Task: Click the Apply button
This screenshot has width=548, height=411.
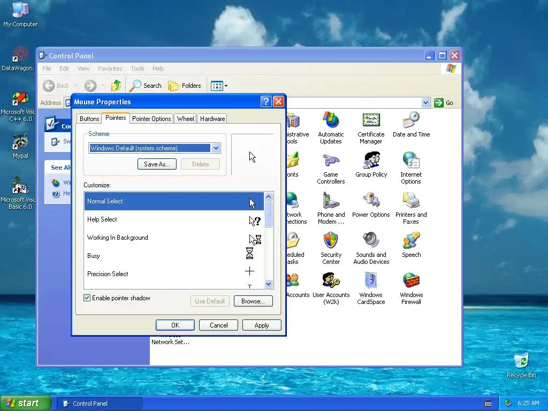Action: [x=262, y=325]
